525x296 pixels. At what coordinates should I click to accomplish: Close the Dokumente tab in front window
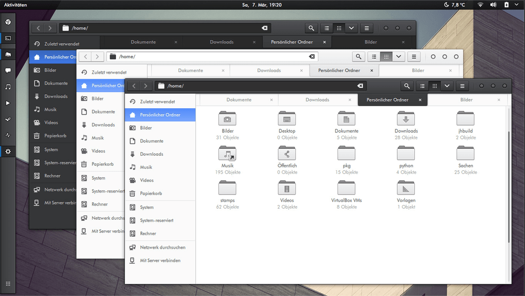(x=271, y=100)
